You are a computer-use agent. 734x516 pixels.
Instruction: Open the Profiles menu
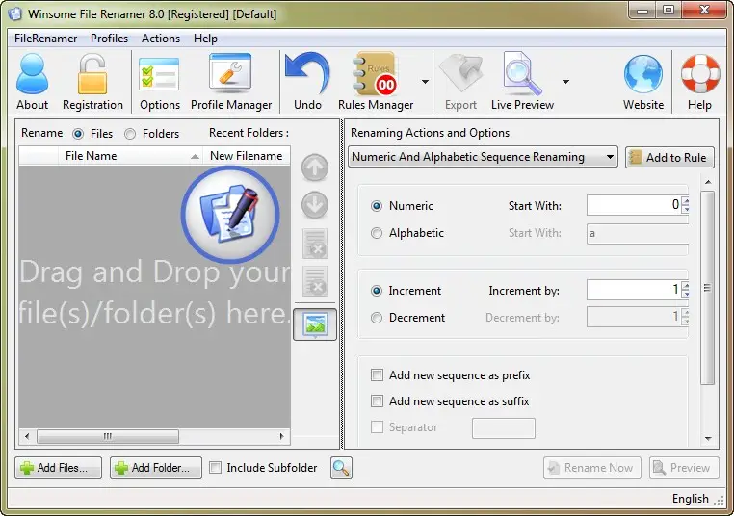109,39
